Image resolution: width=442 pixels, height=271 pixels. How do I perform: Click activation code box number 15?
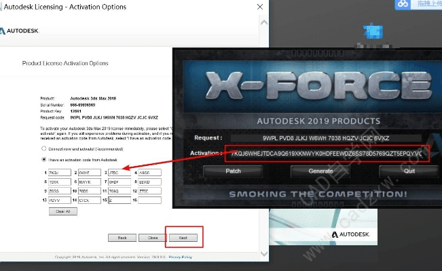(x=119, y=200)
